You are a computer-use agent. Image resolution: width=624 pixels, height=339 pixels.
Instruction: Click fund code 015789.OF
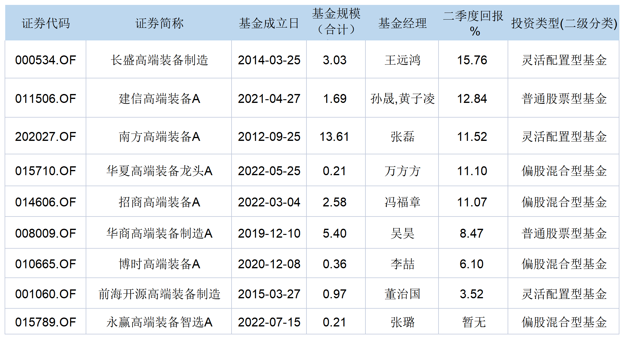point(46,322)
